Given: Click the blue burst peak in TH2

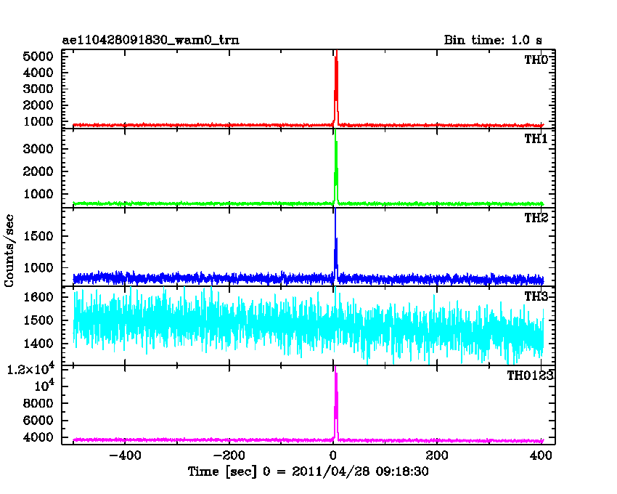Looking at the screenshot, I should 335,244.
